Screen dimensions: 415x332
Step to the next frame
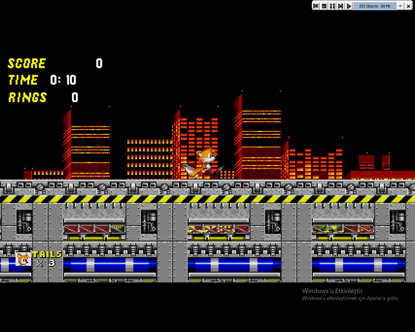(341, 6)
